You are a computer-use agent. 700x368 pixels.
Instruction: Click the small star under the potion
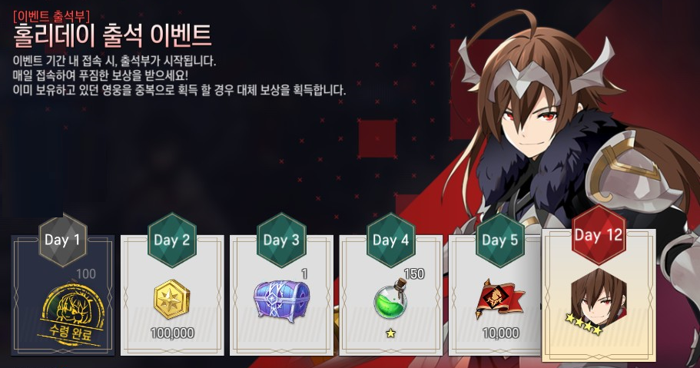click(x=390, y=333)
